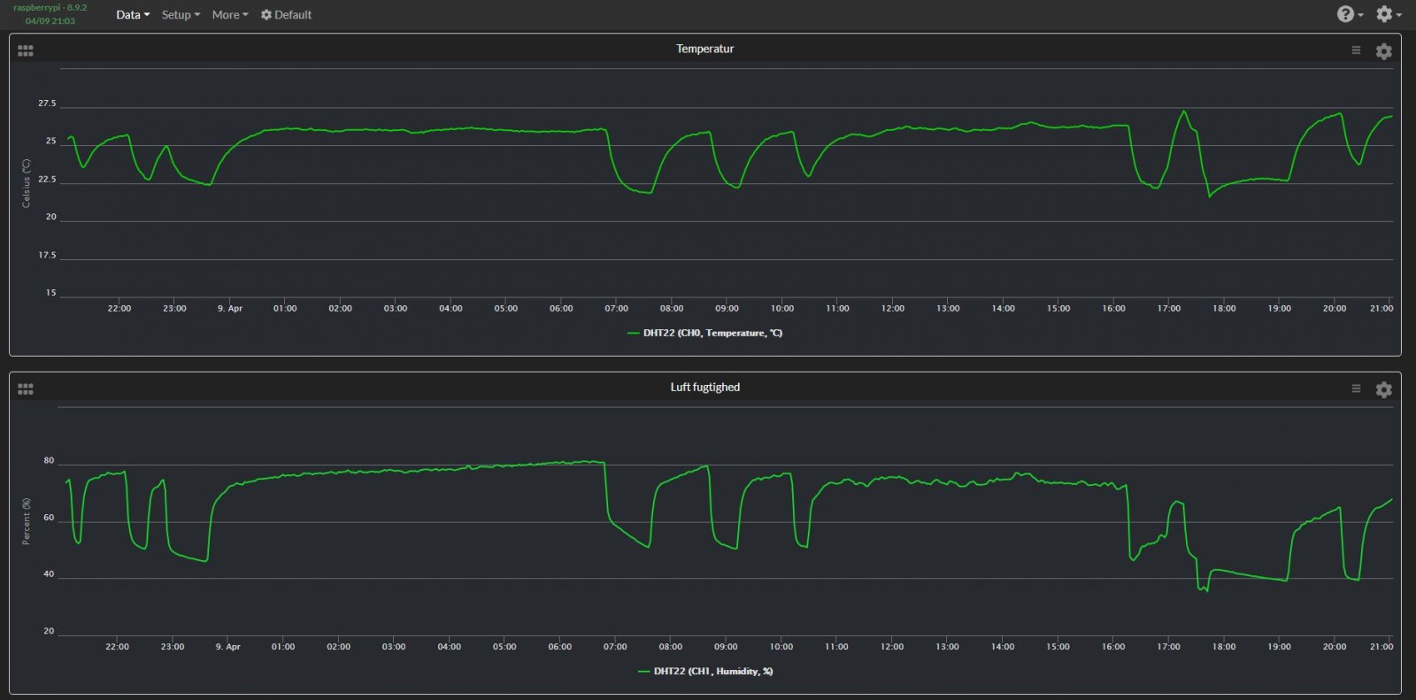The height and width of the screenshot is (700, 1416).
Task: Open the Temperatur chart hamburger menu
Action: [1356, 50]
